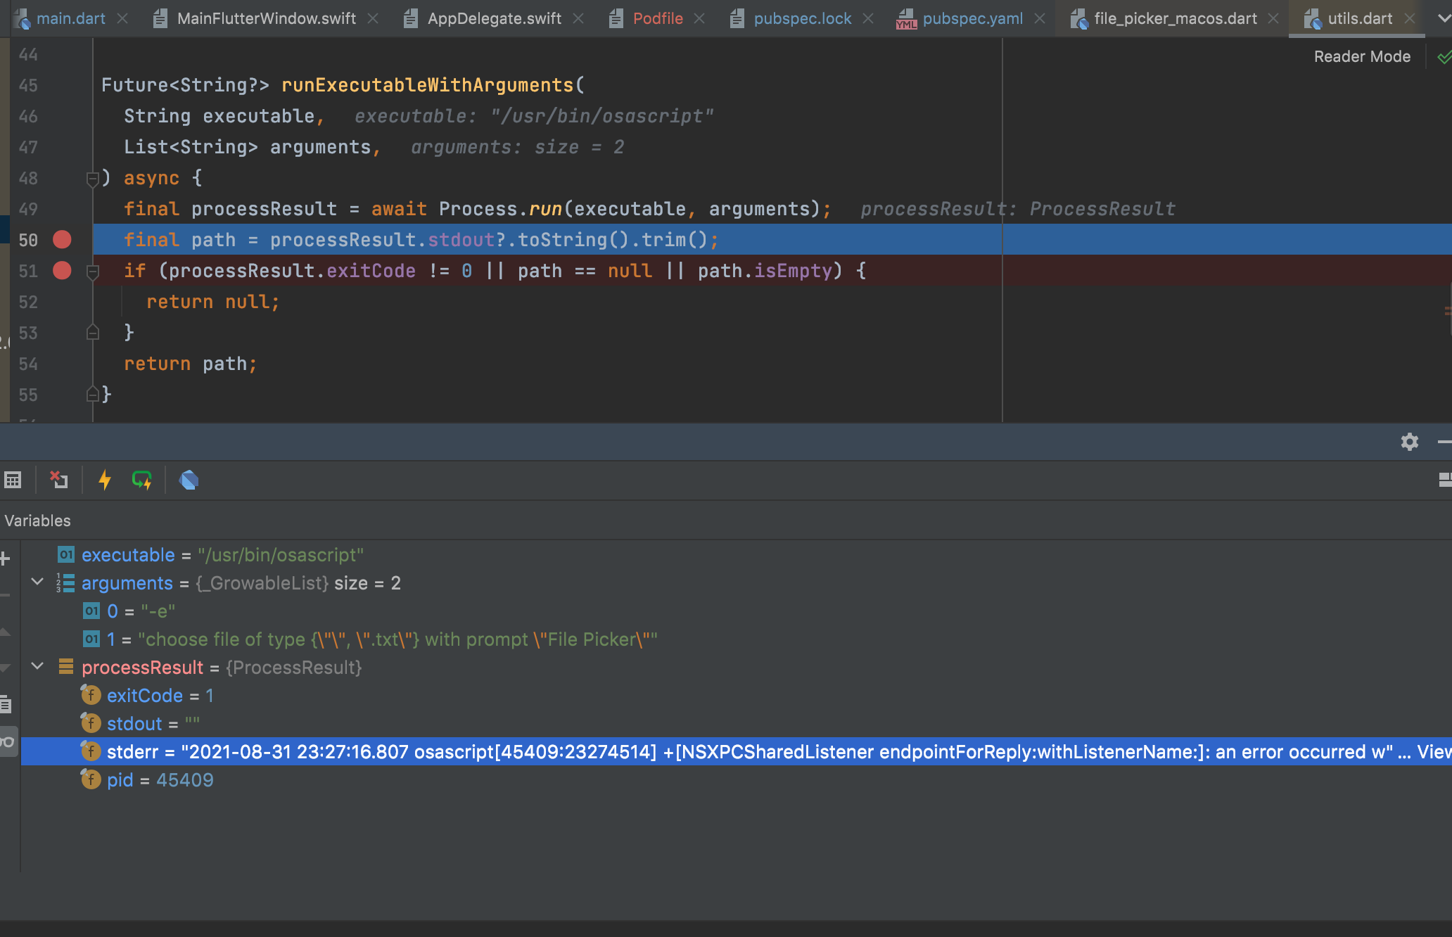
Task: Click the add watch plus icon
Action: pos(6,558)
